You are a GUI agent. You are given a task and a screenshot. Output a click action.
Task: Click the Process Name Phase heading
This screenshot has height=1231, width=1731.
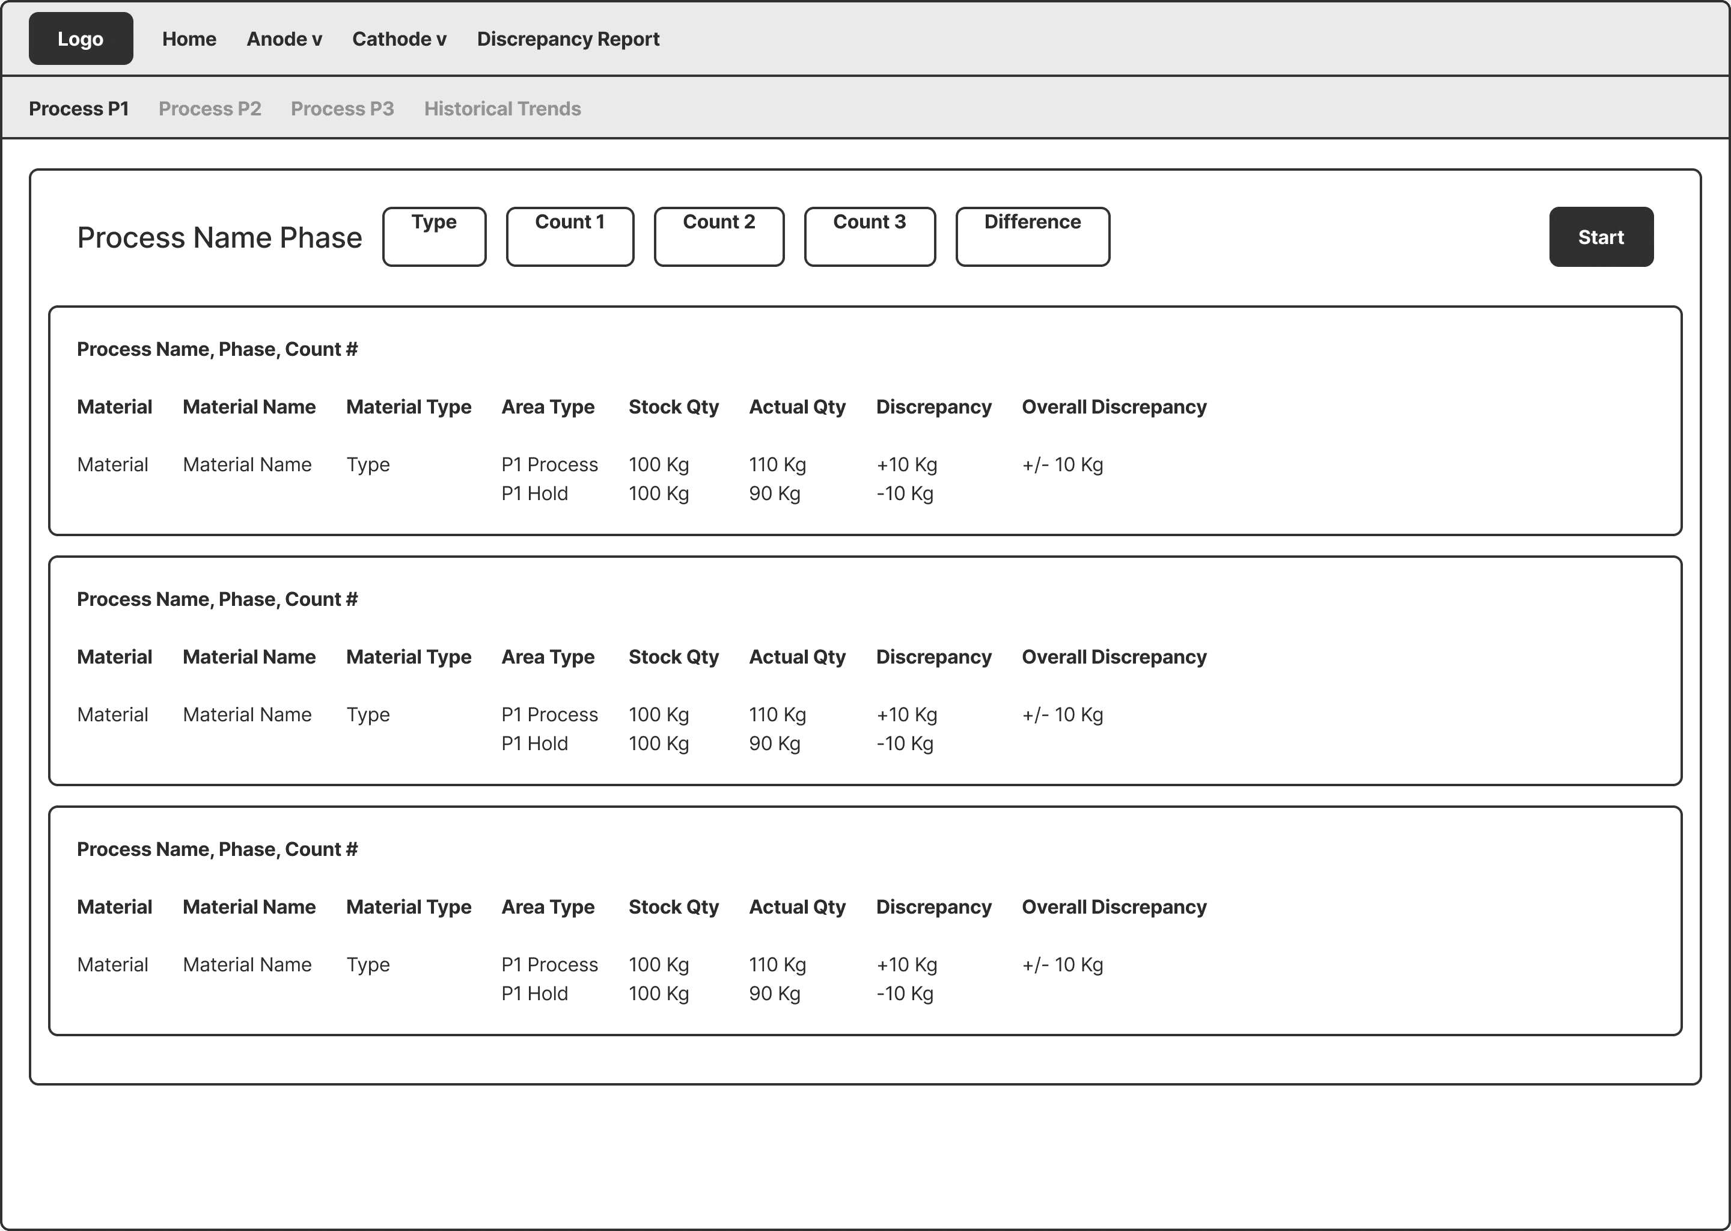[219, 236]
